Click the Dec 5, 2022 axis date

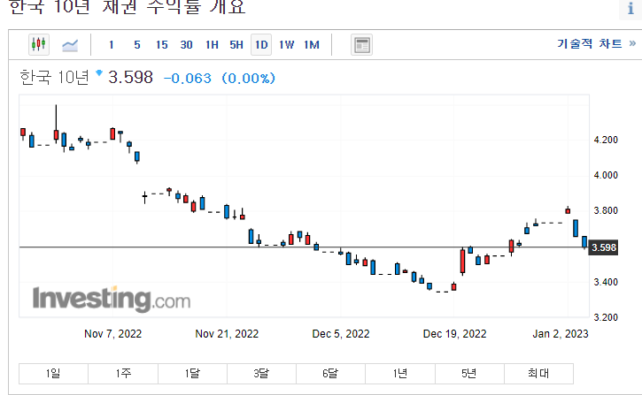coord(341,334)
